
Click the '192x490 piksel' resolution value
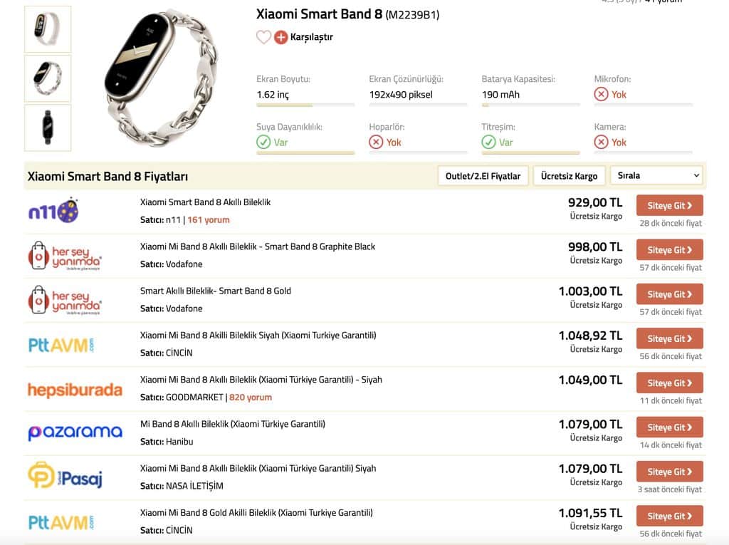401,95
